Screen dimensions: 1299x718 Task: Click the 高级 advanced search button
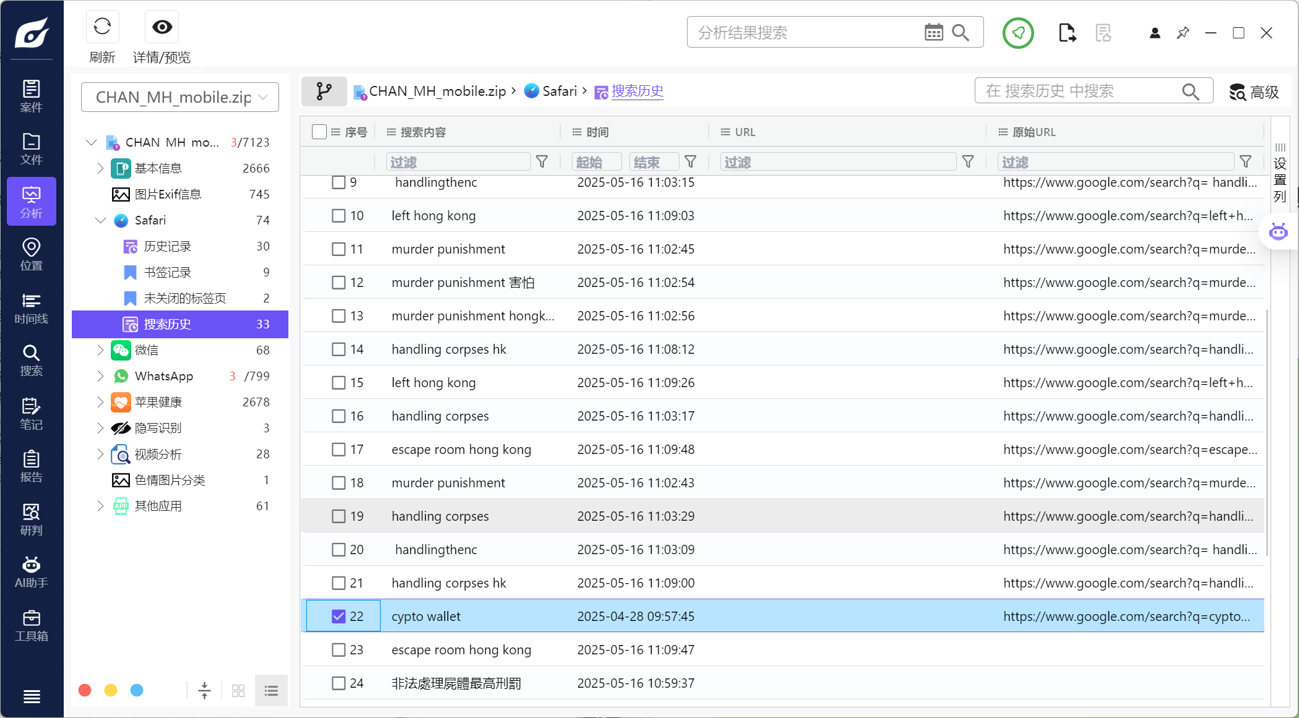point(1254,92)
